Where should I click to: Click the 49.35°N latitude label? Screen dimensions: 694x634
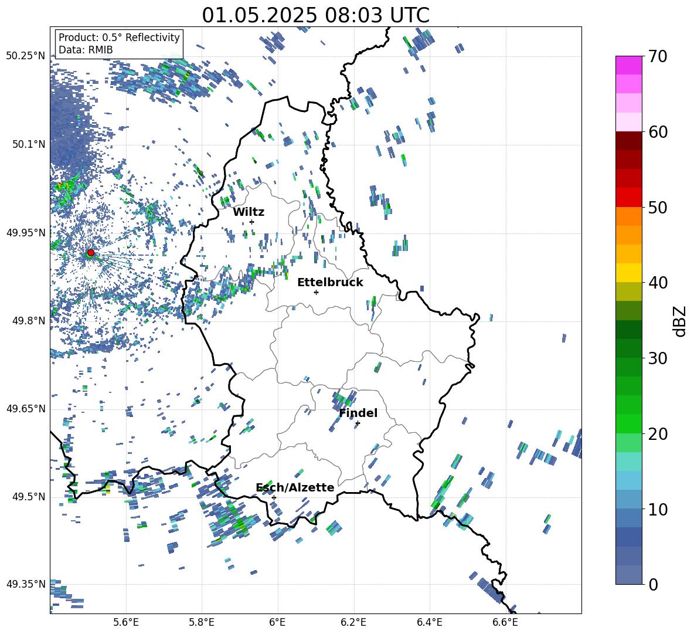tap(26, 584)
